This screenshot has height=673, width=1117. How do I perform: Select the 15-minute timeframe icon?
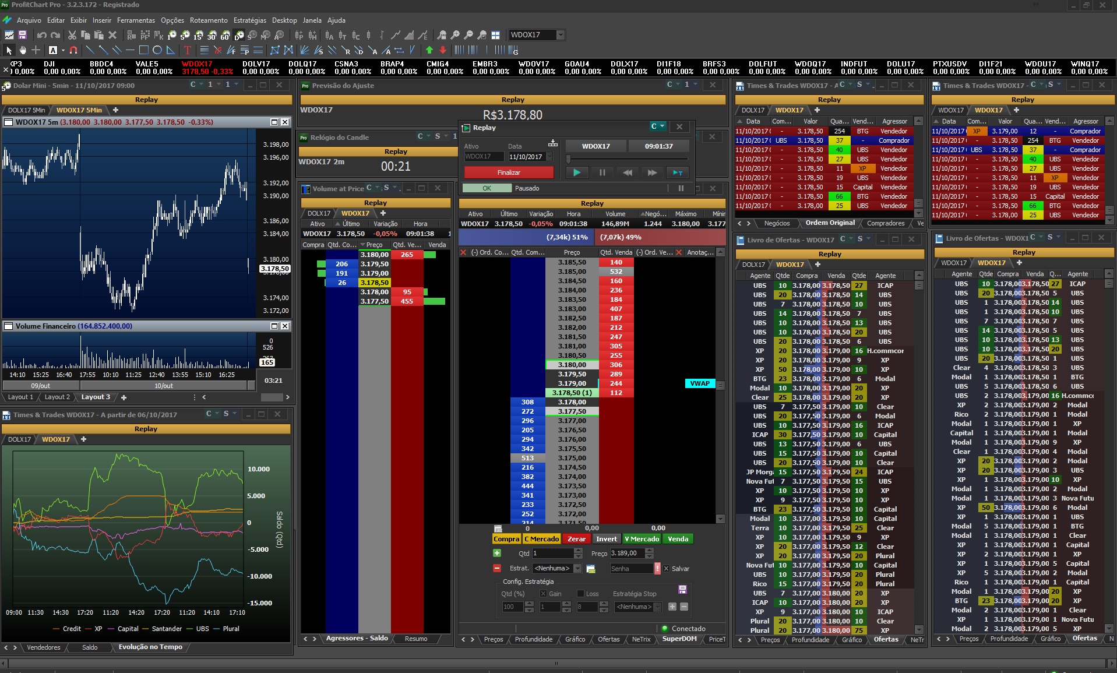[198, 35]
